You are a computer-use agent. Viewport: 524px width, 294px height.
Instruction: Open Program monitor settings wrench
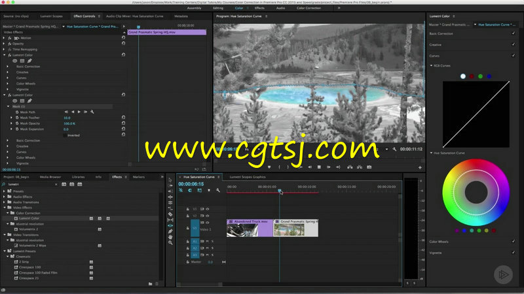[394, 150]
